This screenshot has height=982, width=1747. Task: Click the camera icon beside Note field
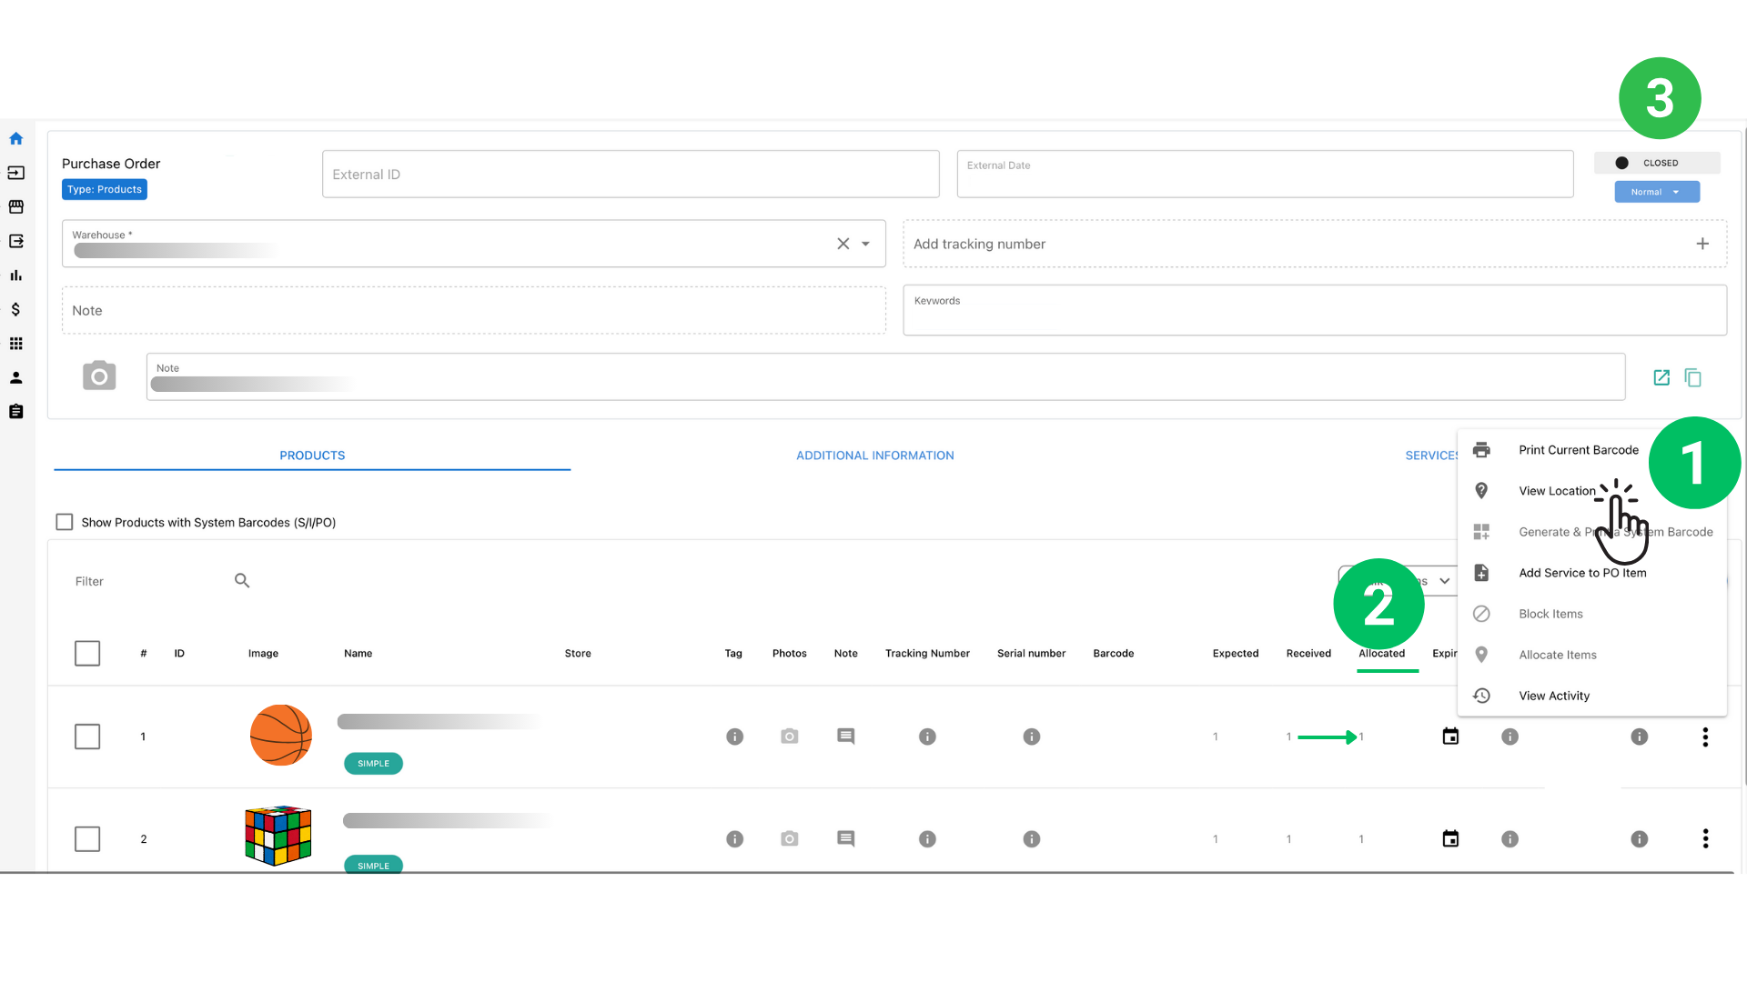(x=99, y=376)
